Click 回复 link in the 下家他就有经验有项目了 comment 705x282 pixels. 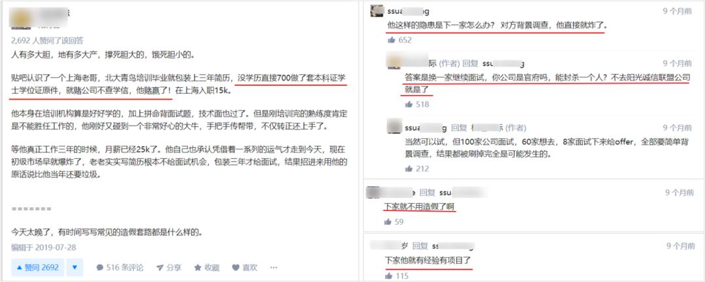tap(420, 246)
